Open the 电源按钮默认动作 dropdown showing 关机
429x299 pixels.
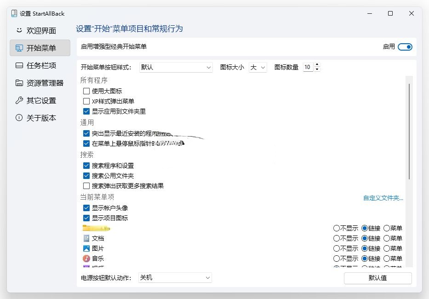175,278
